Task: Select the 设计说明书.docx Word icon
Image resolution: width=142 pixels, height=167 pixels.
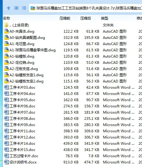Action: pos(7,162)
